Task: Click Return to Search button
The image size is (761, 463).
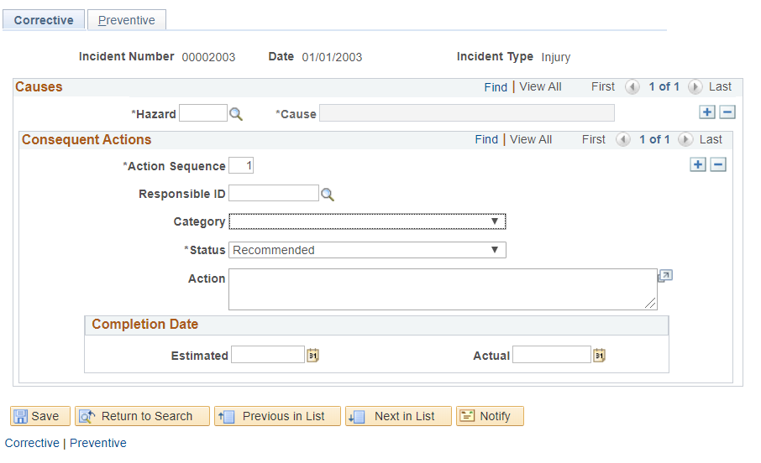Action: click(x=142, y=416)
